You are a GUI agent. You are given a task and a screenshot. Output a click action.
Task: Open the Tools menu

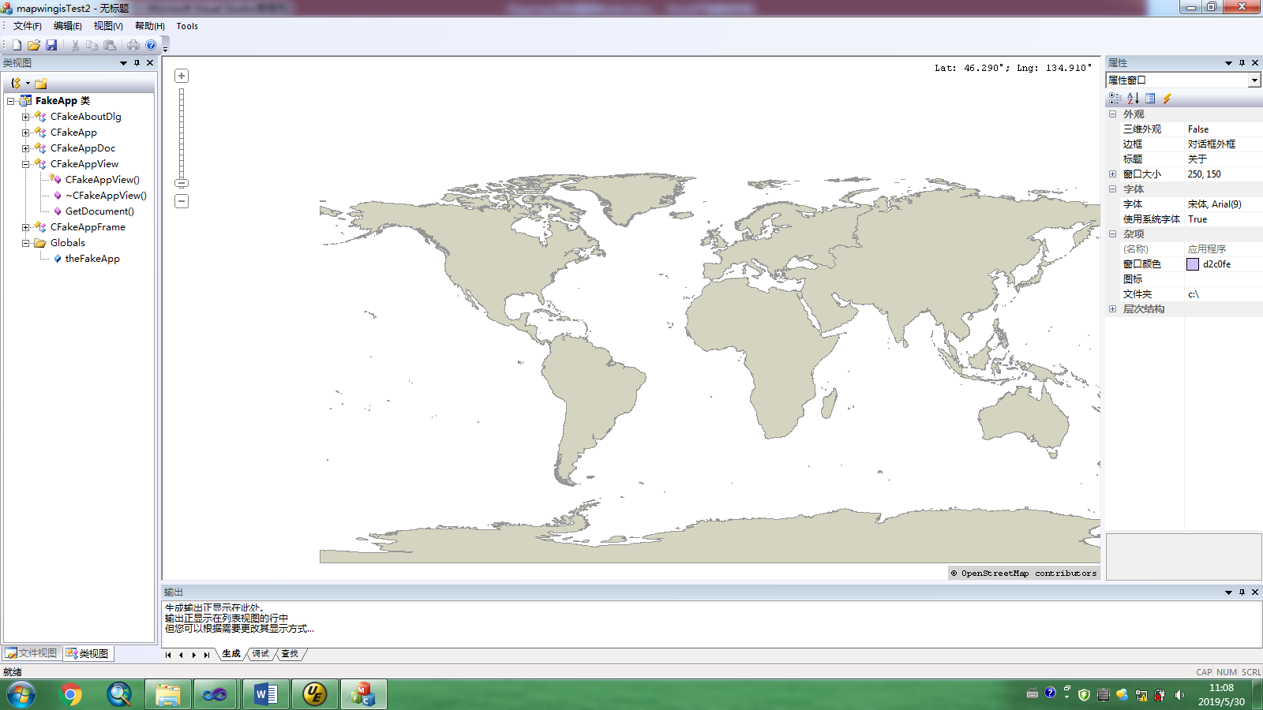tap(187, 26)
